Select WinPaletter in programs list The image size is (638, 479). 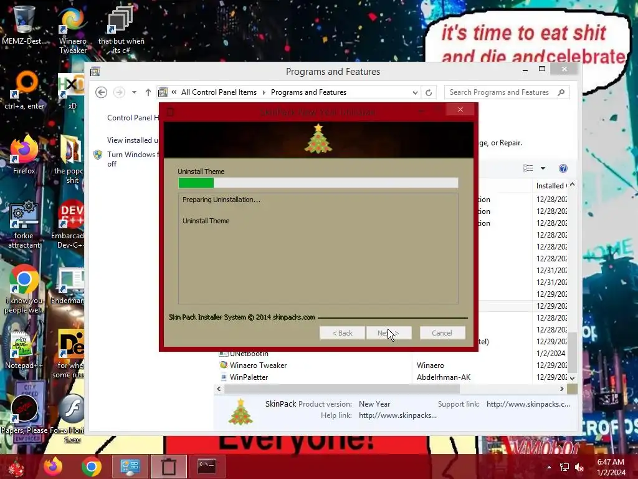click(249, 377)
